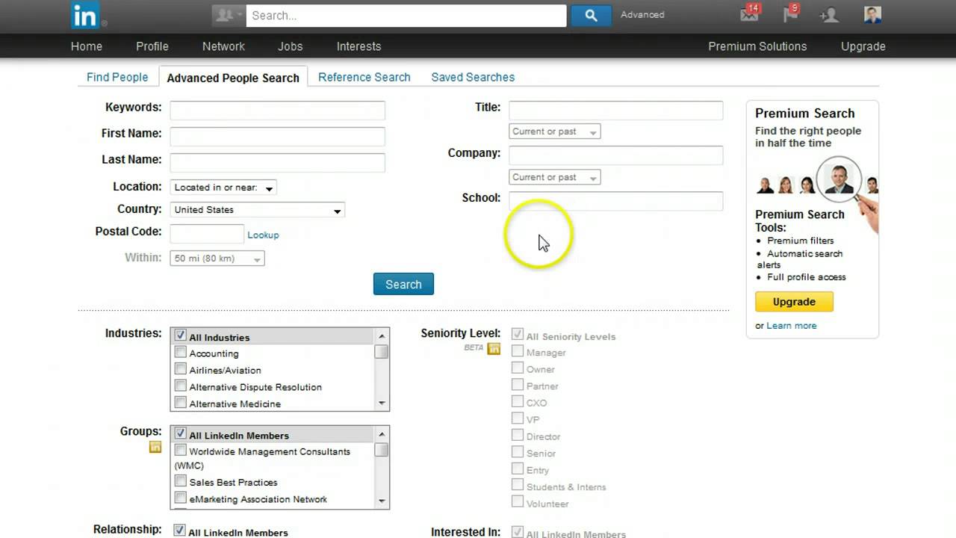Check eMarketing Association Network group
Screen dimensions: 956x538
tap(180, 498)
